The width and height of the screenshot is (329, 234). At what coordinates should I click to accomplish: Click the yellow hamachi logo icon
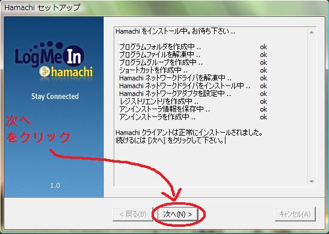pyautogui.click(x=45, y=71)
